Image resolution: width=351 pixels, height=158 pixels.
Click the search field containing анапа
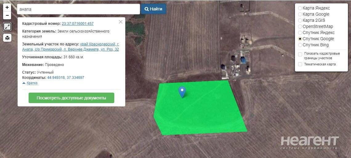[x=78, y=9]
